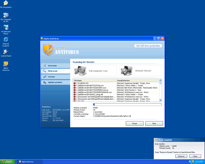This screenshot has width=205, height=164.
Task: Click Remove in Scan complete popup
Action: point(181,156)
